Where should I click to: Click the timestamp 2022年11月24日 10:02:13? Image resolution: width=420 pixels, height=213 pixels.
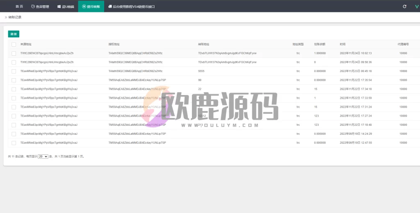[x=356, y=53]
